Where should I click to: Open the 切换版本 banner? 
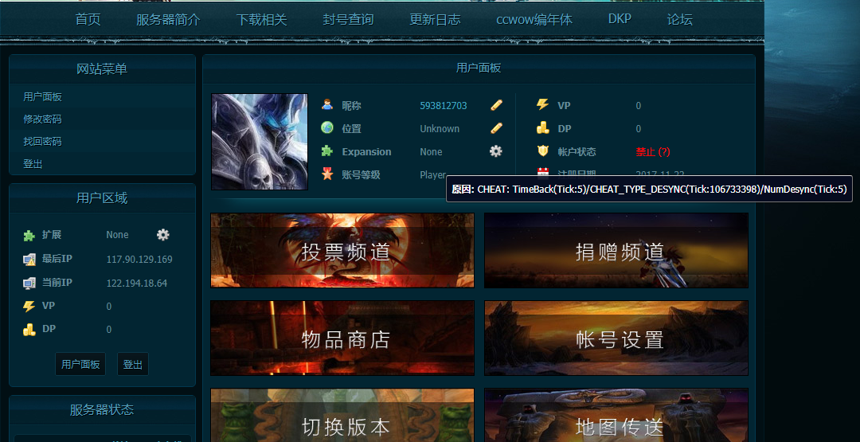point(342,415)
